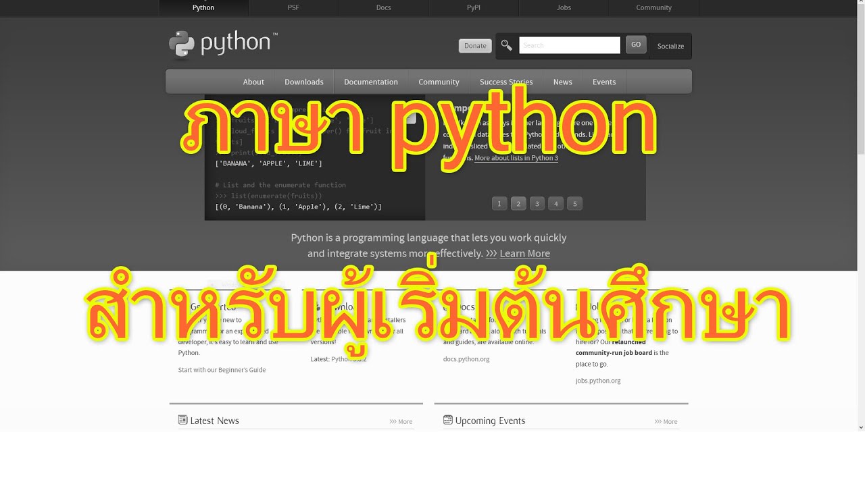The height and width of the screenshot is (486, 865).
Task: Click the Donate button
Action: coord(475,46)
